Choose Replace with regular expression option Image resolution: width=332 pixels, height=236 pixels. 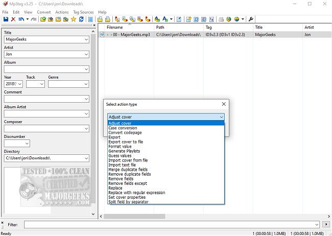coord(136,193)
